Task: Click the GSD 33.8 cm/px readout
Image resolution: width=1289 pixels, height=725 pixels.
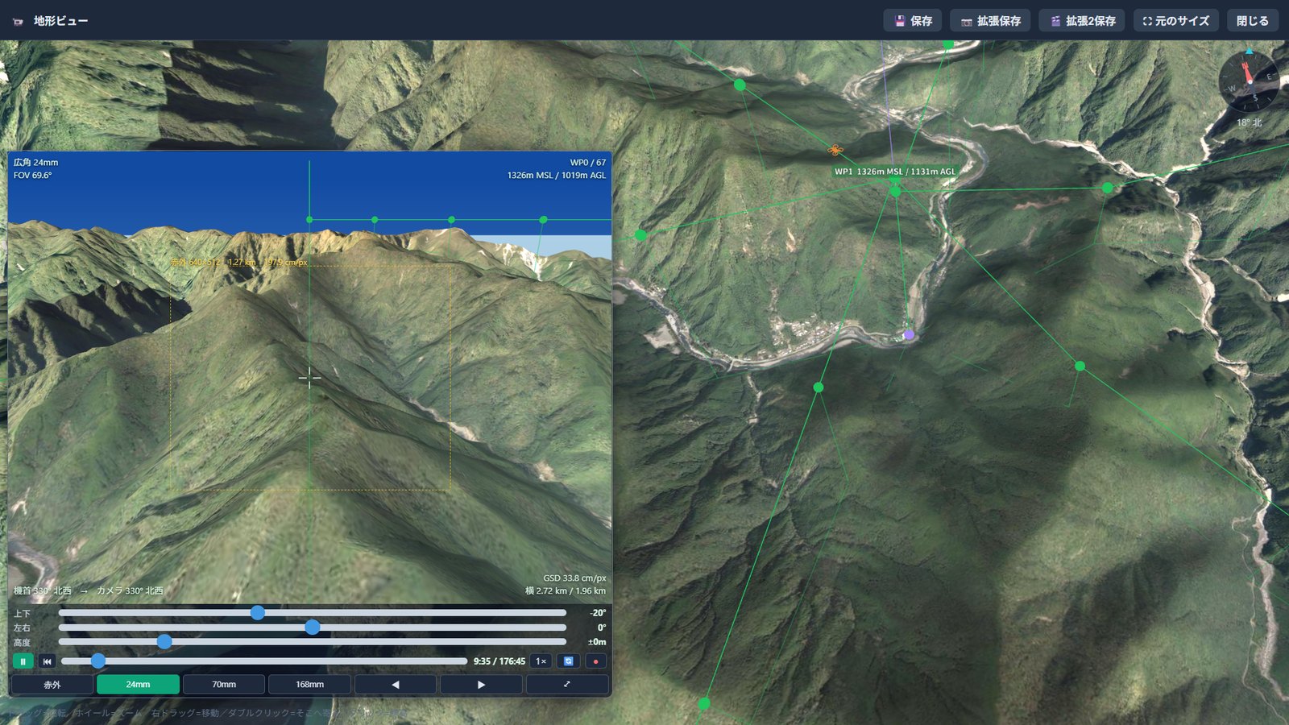Action: [574, 578]
